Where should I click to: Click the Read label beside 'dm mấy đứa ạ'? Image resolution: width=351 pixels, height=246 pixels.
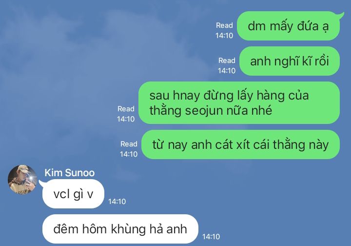[224, 25]
